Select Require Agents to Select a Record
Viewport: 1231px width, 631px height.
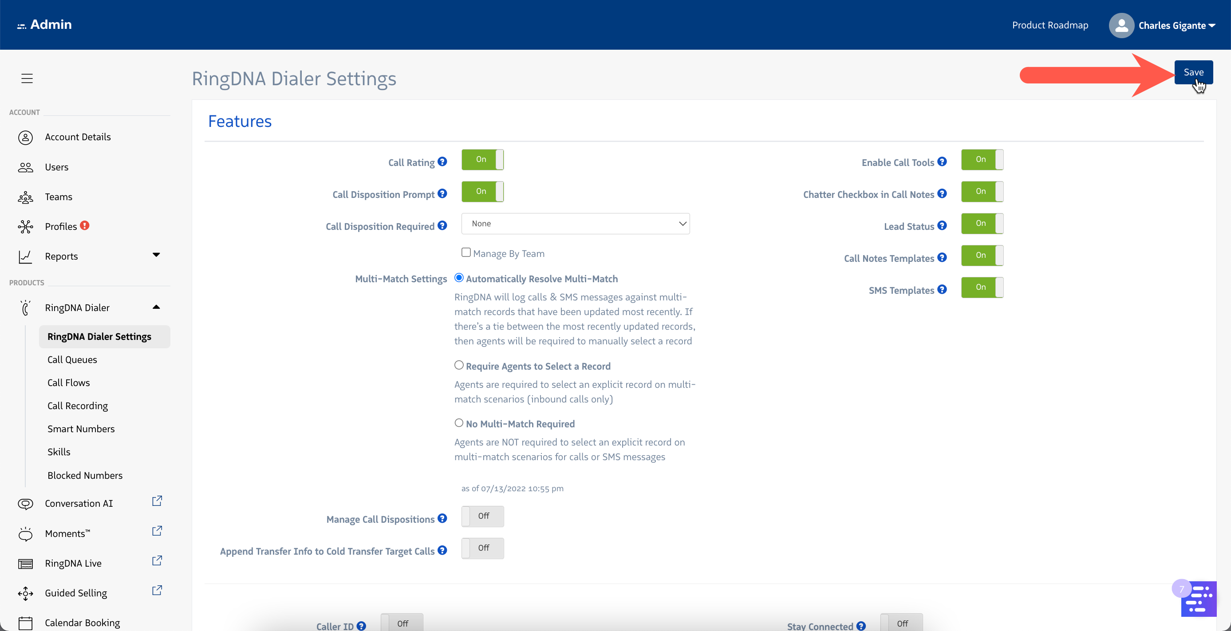click(x=459, y=365)
